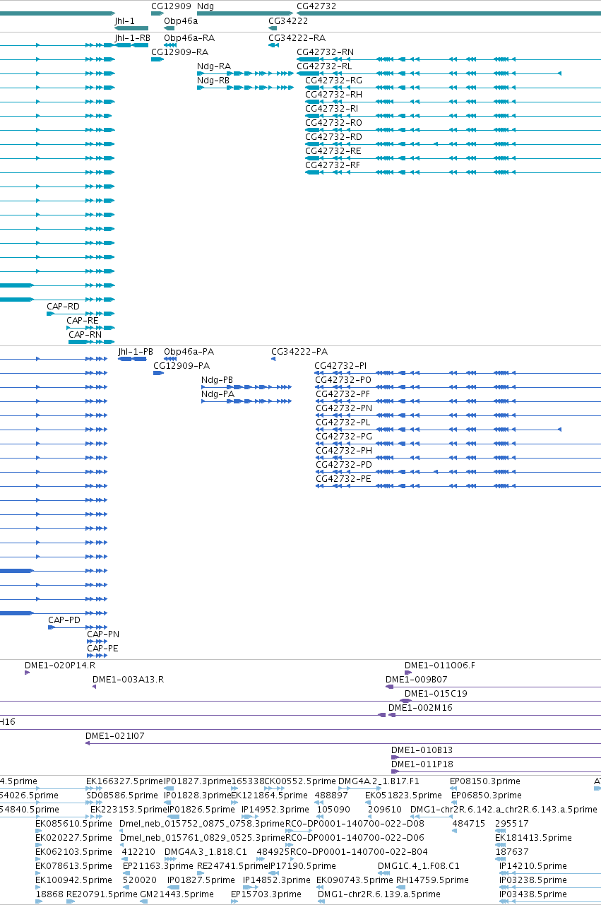
Task: Click protein Jhl-1-PB
Action: [x=136, y=352]
